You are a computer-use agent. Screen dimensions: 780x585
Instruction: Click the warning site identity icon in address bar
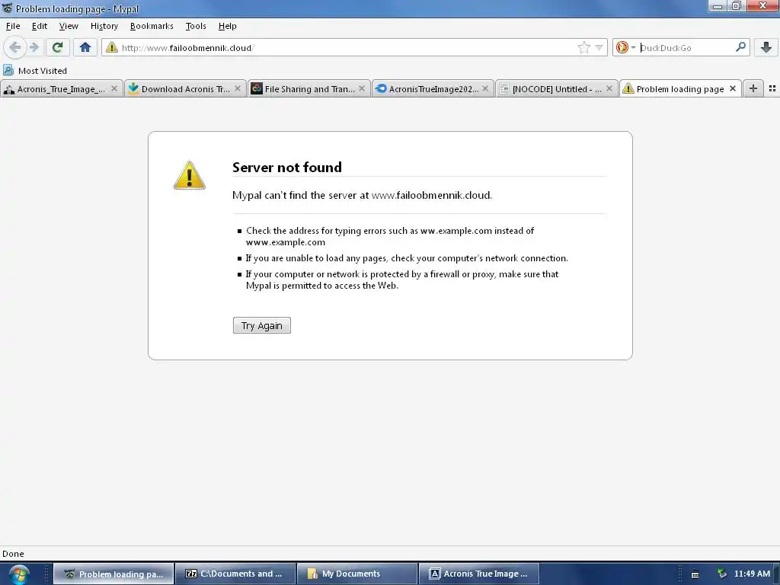(x=112, y=47)
